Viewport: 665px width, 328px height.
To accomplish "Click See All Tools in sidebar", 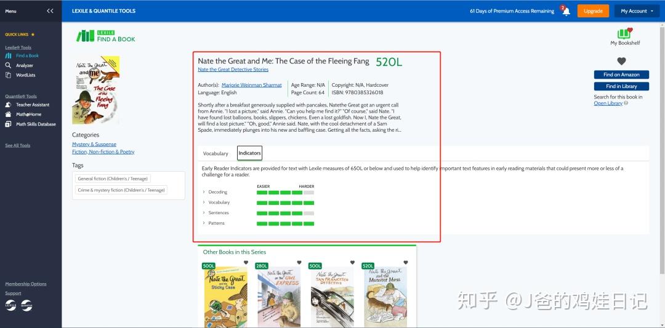I will point(17,145).
